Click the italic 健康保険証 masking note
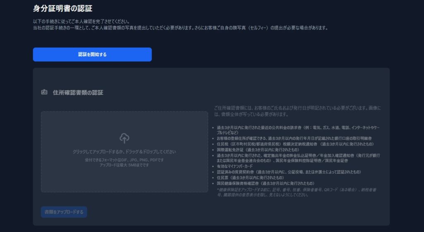The width and height of the screenshot is (424, 232). point(296,192)
